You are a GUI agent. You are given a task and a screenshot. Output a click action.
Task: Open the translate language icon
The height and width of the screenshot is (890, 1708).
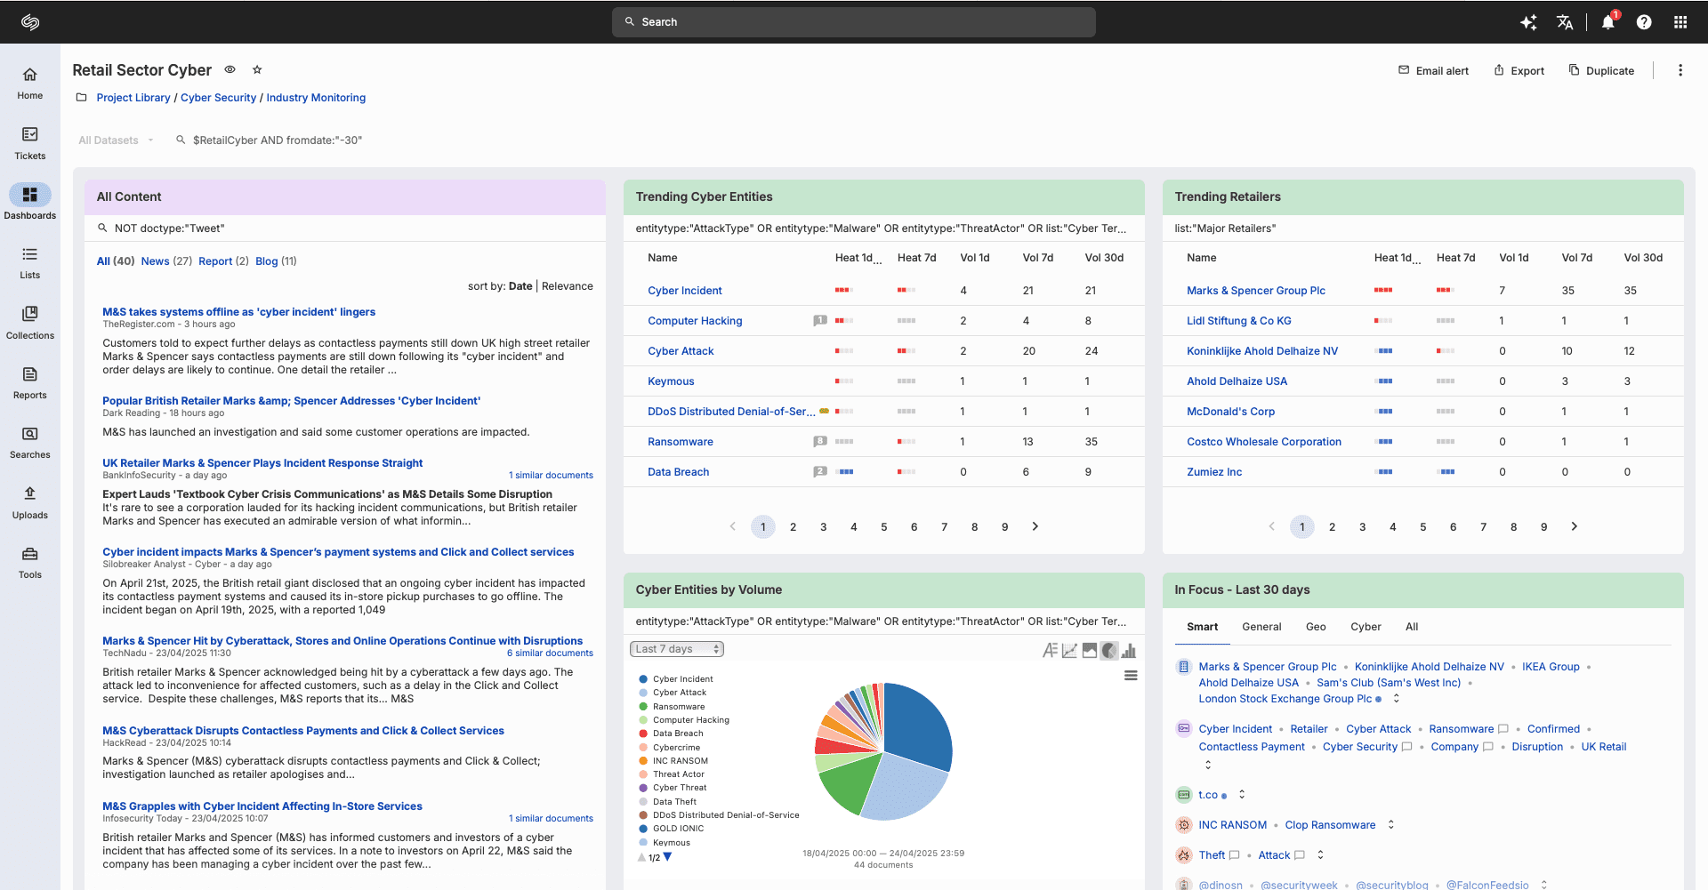point(1565,22)
